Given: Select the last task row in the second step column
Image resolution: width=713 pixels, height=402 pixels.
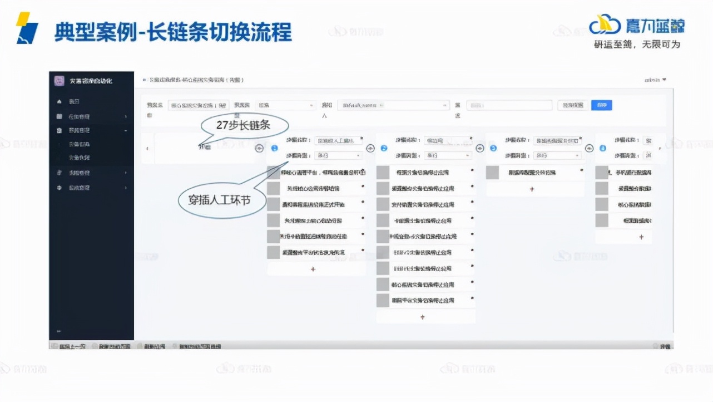Looking at the screenshot, I should 426,301.
